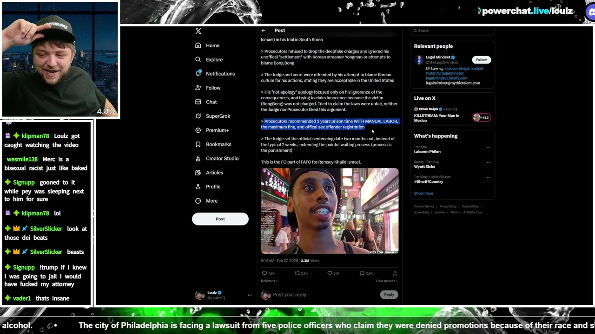Click the white Post button

pos(220,219)
